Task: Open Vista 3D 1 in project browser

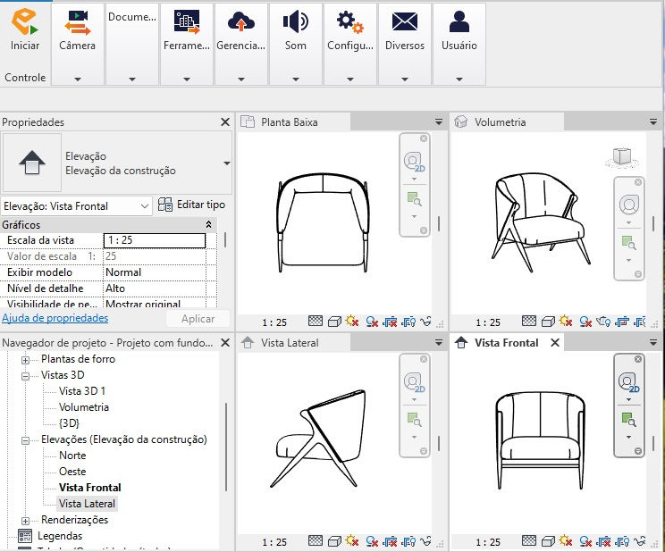Action: 82,391
